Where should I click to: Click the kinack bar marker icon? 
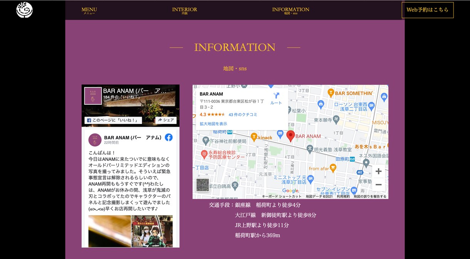(254, 137)
